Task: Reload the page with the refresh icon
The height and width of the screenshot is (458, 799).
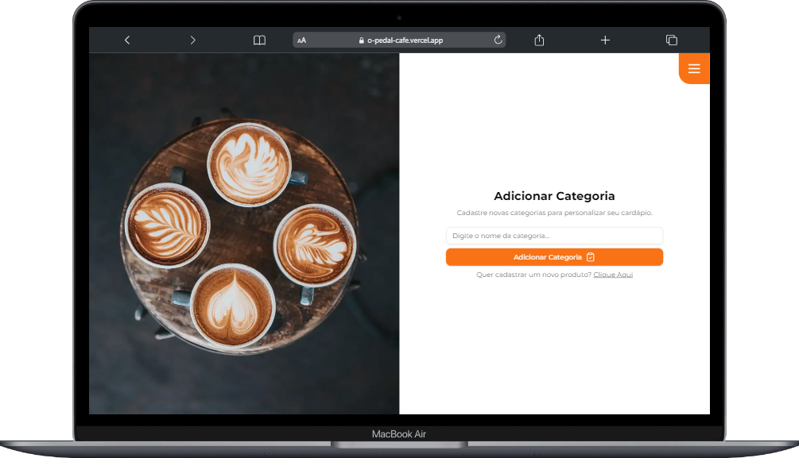Action: click(498, 40)
